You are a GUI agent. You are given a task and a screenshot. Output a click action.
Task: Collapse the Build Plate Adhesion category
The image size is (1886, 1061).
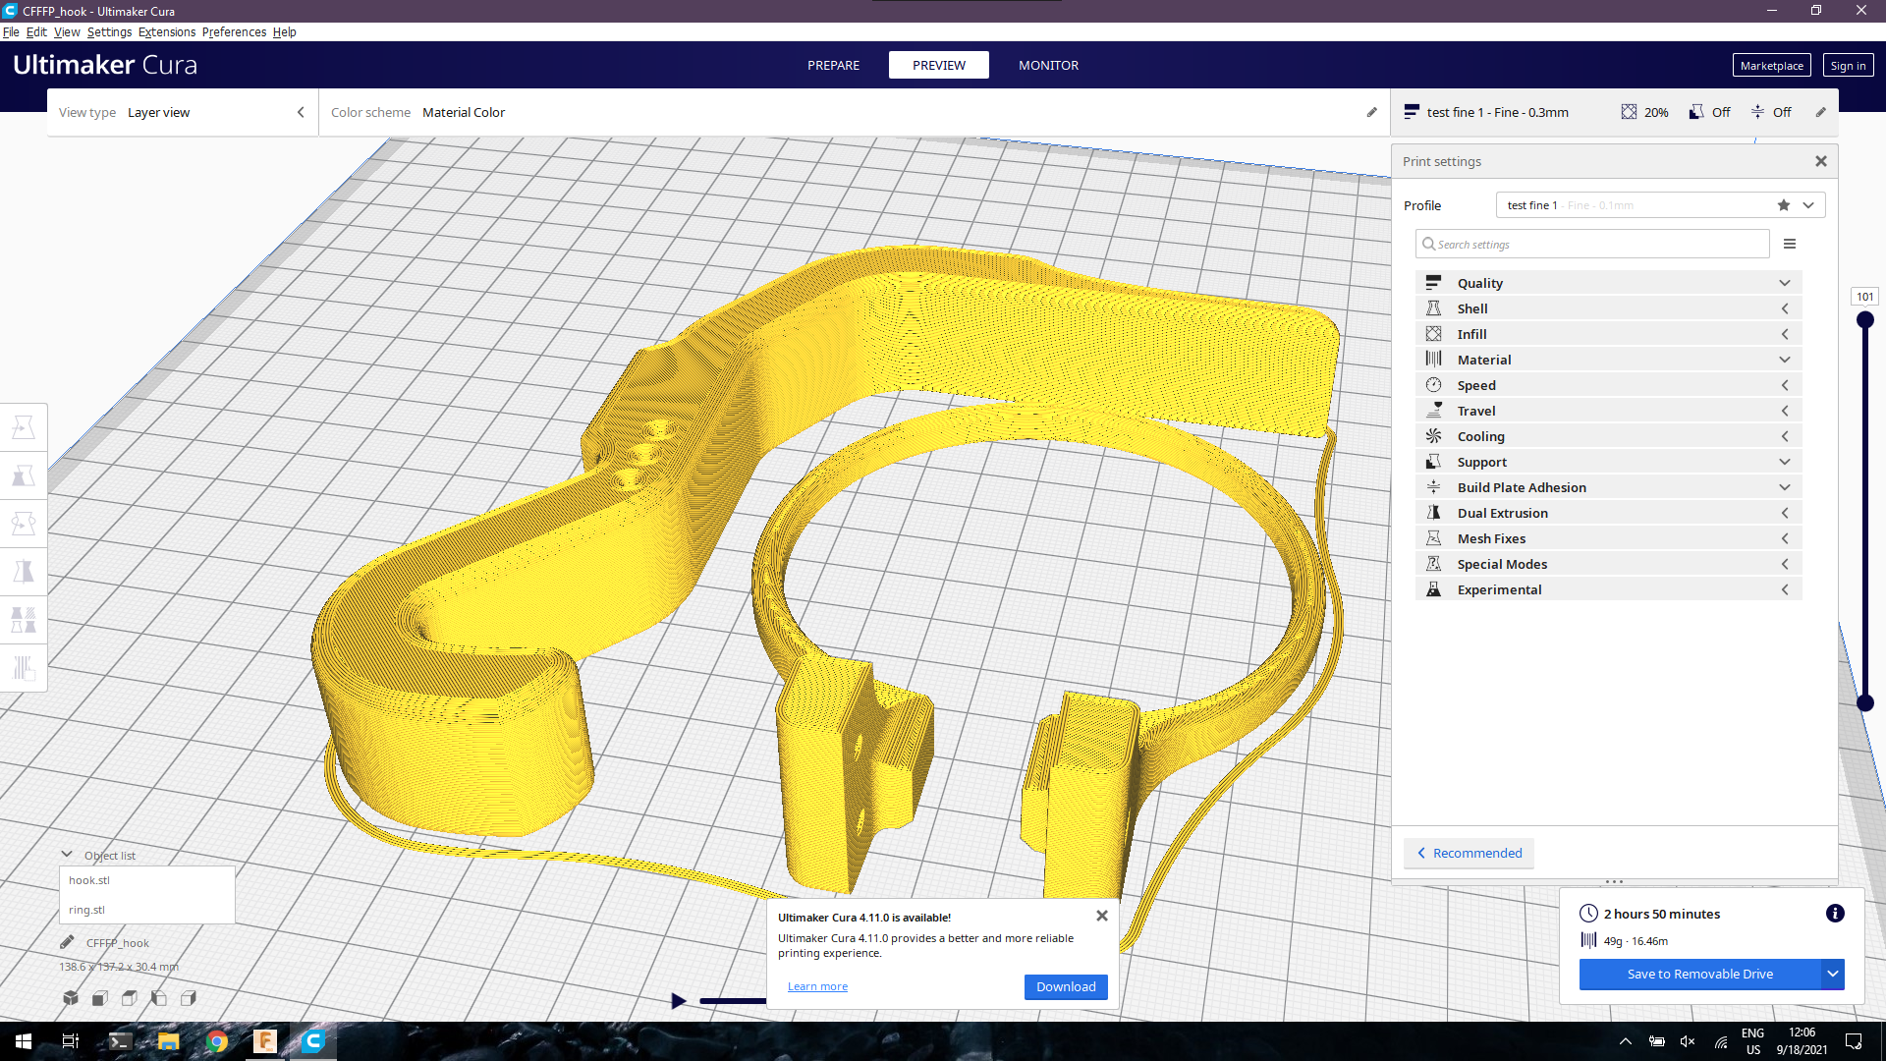pyautogui.click(x=1609, y=487)
